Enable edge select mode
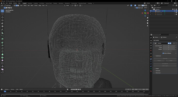Viewport: 178px width, 97px height. point(17,5)
